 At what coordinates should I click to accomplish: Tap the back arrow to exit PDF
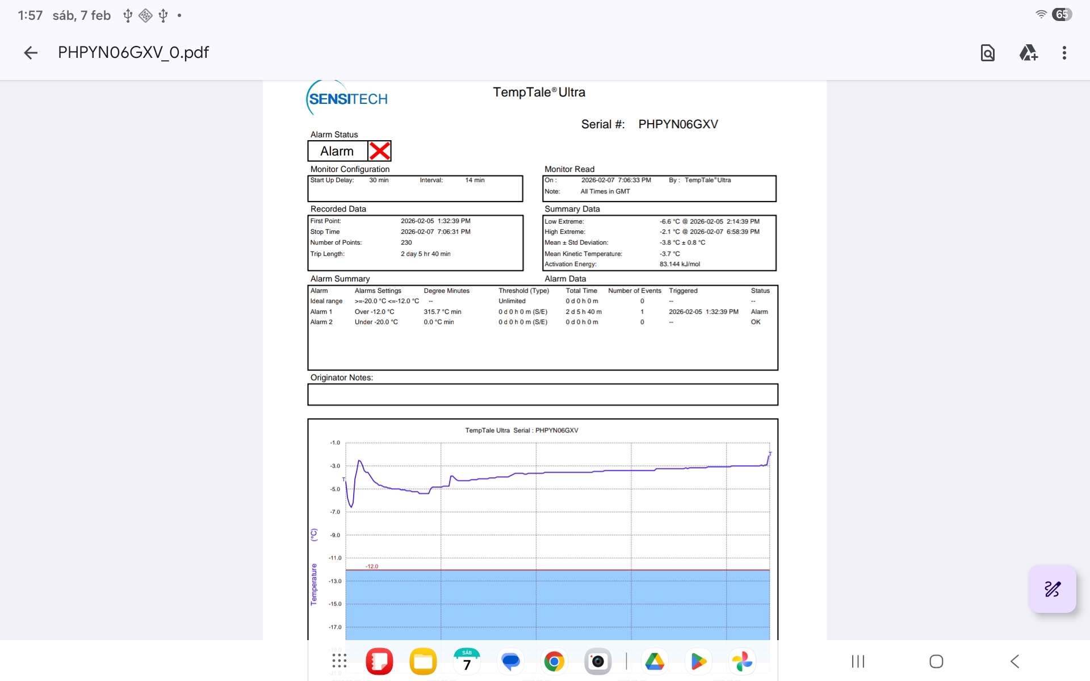point(31,53)
